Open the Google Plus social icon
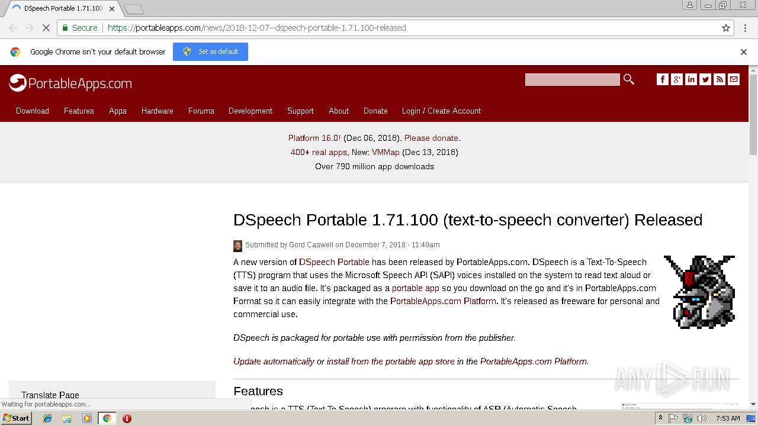This screenshot has height=426, width=758. coord(677,79)
